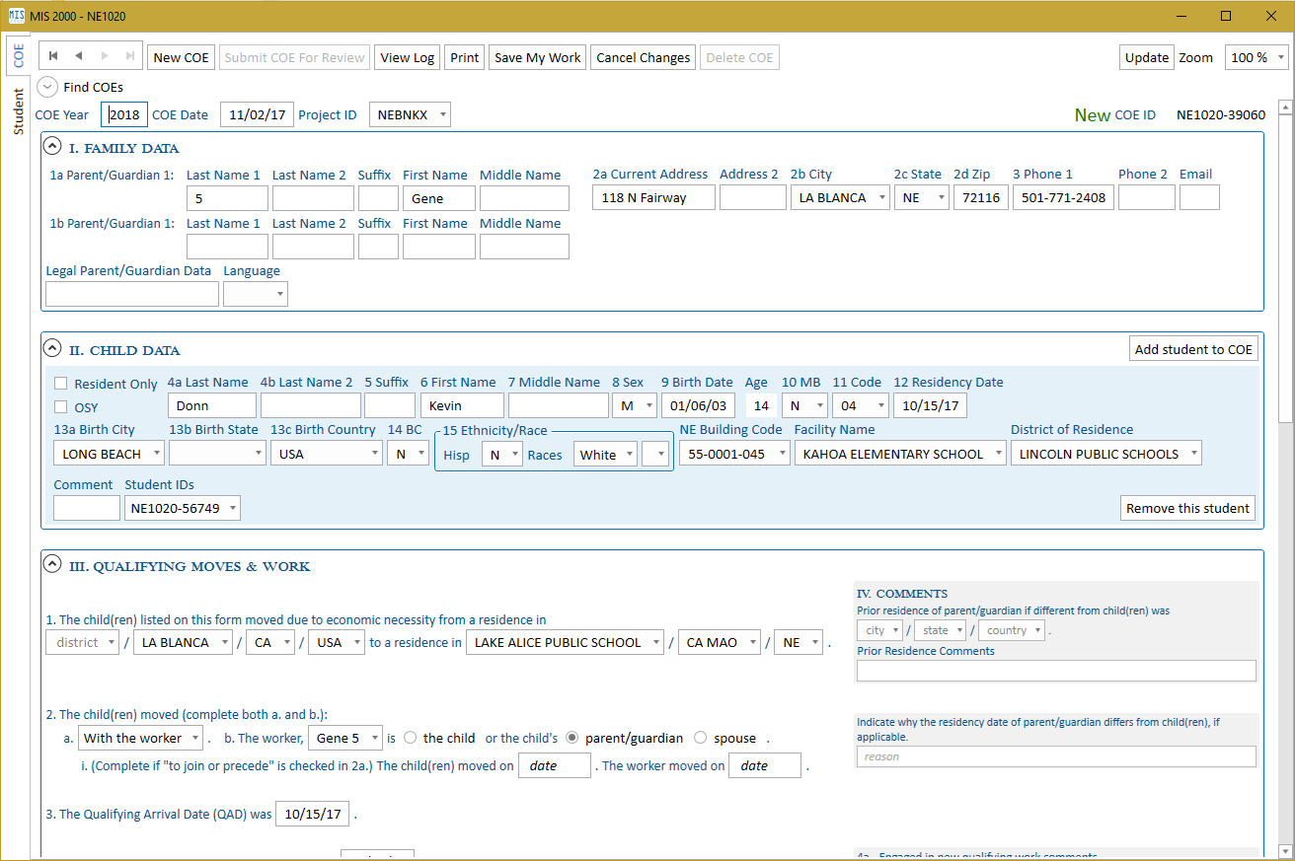Click the 1a First Name field with Gene
This screenshot has height=861, width=1295.
439,198
